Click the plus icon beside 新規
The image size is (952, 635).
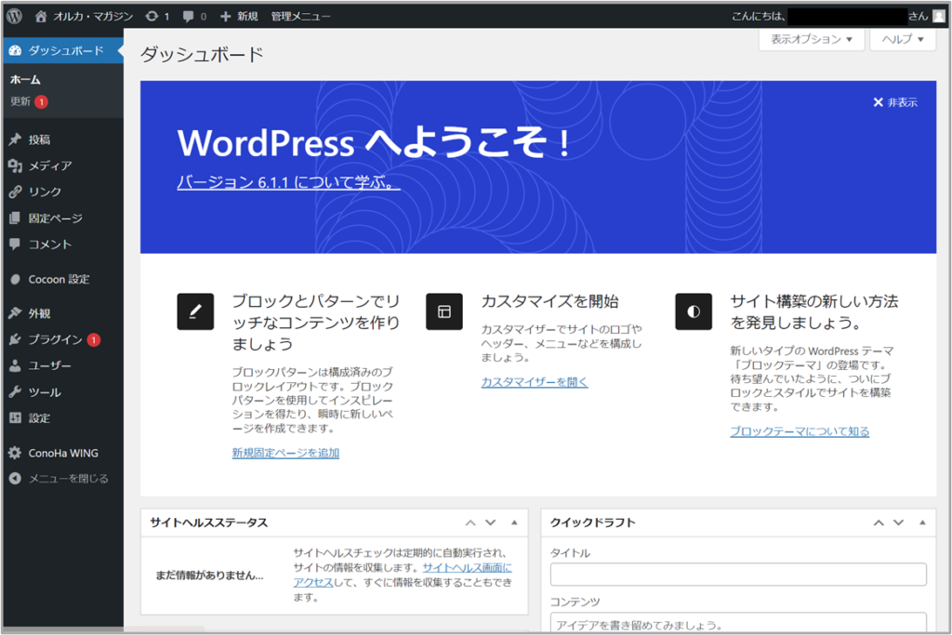pos(225,17)
